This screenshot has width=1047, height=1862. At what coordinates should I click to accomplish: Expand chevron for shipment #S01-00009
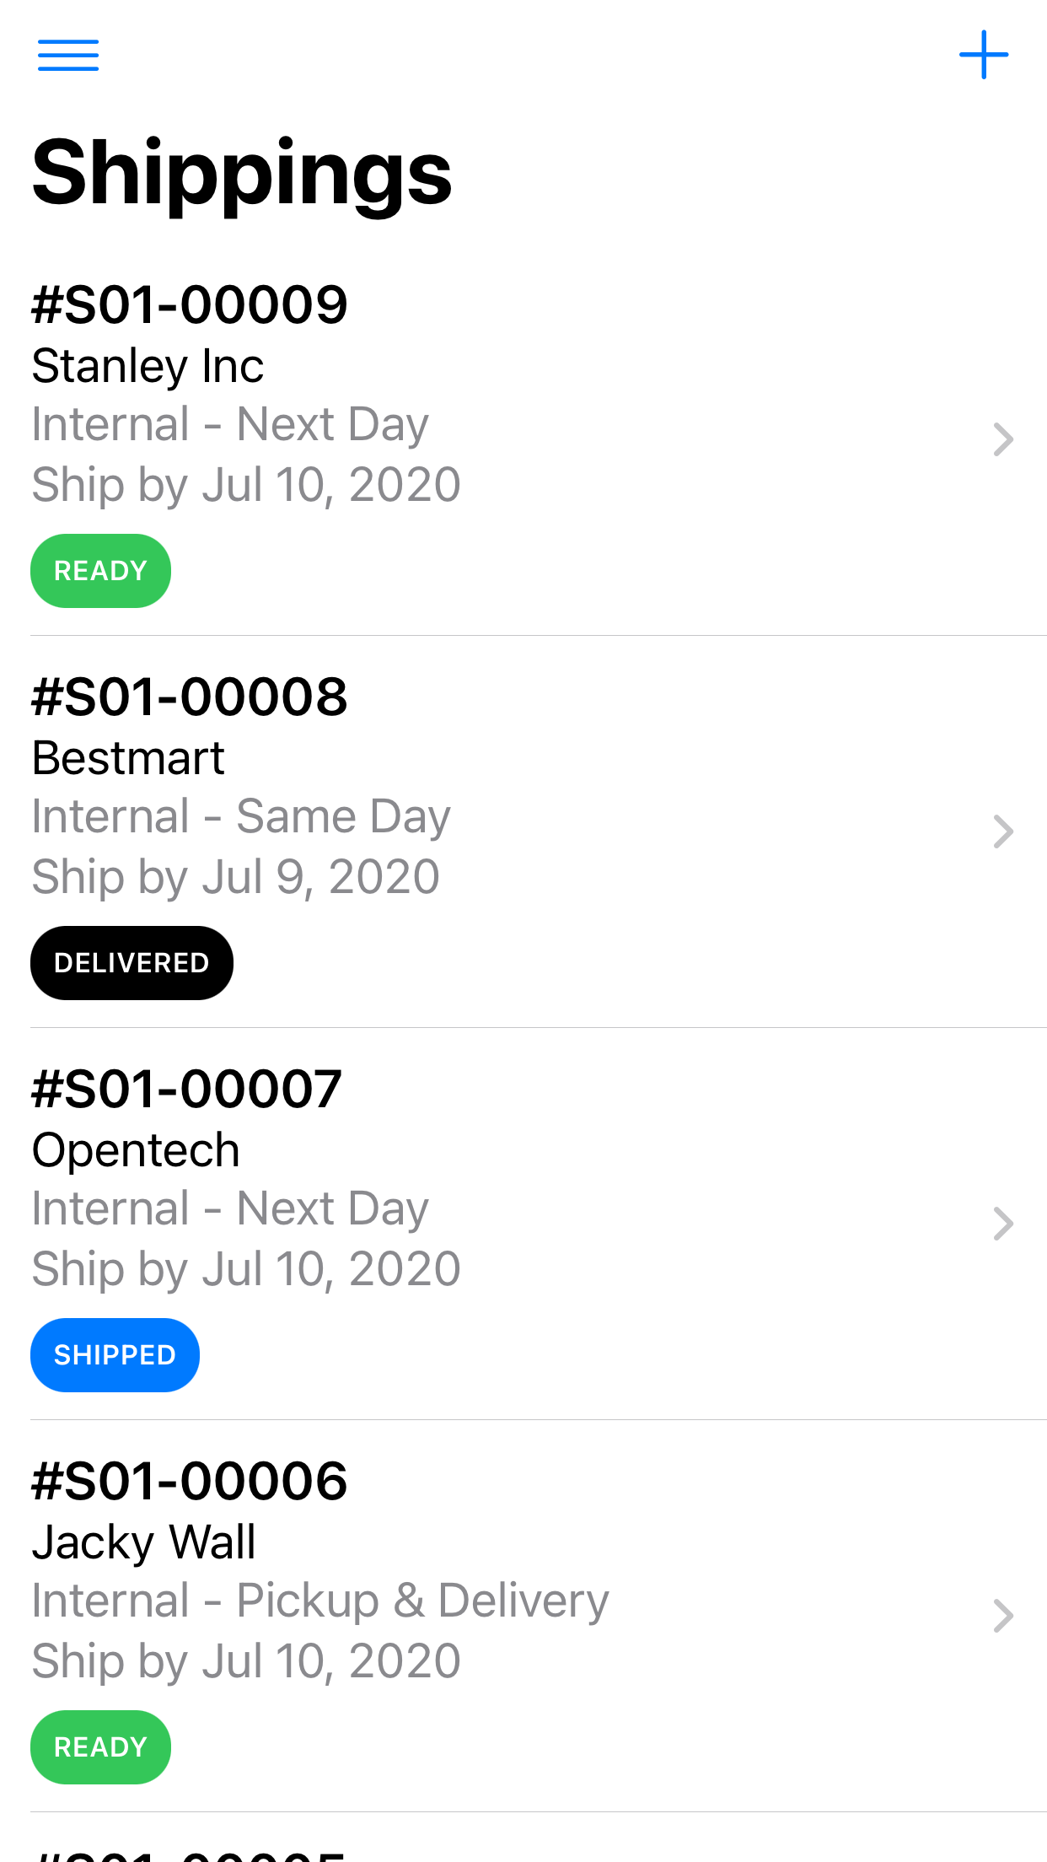coord(1002,439)
